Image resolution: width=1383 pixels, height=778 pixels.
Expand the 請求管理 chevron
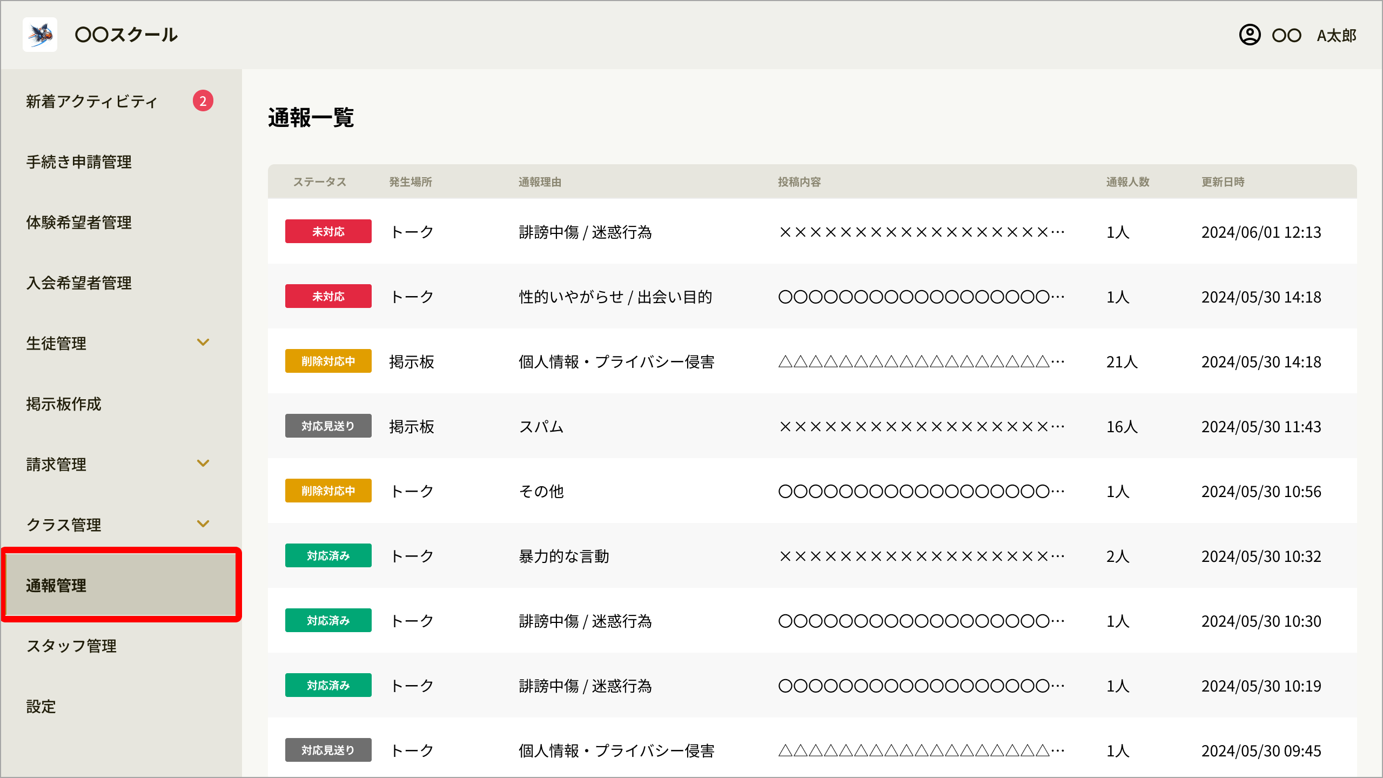(x=203, y=464)
